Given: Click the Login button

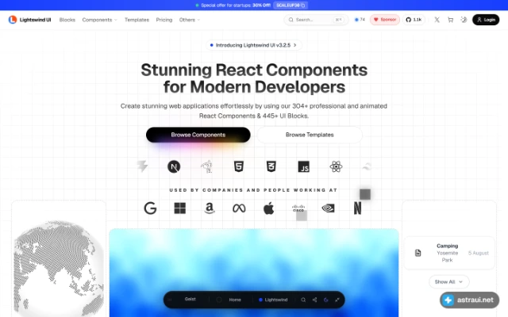Looking at the screenshot, I should (486, 20).
